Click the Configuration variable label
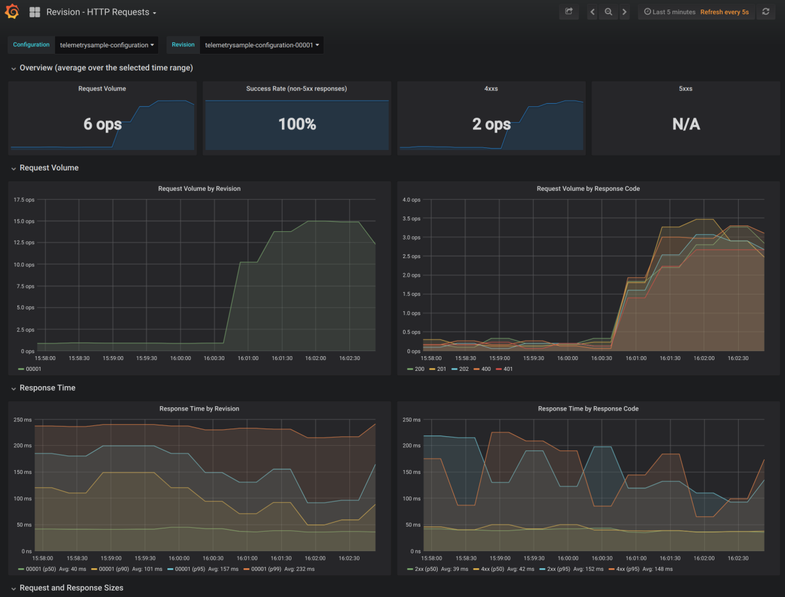Image resolution: width=785 pixels, height=597 pixels. pyautogui.click(x=31, y=45)
